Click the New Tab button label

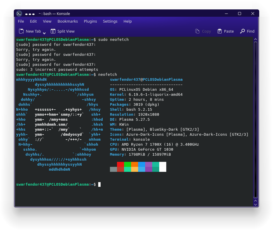click(33, 31)
